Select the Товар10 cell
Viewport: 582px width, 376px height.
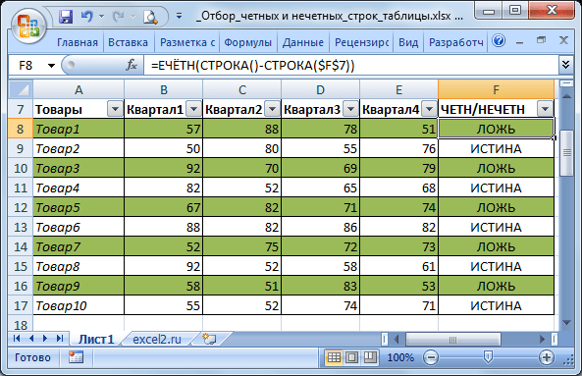[x=79, y=305]
